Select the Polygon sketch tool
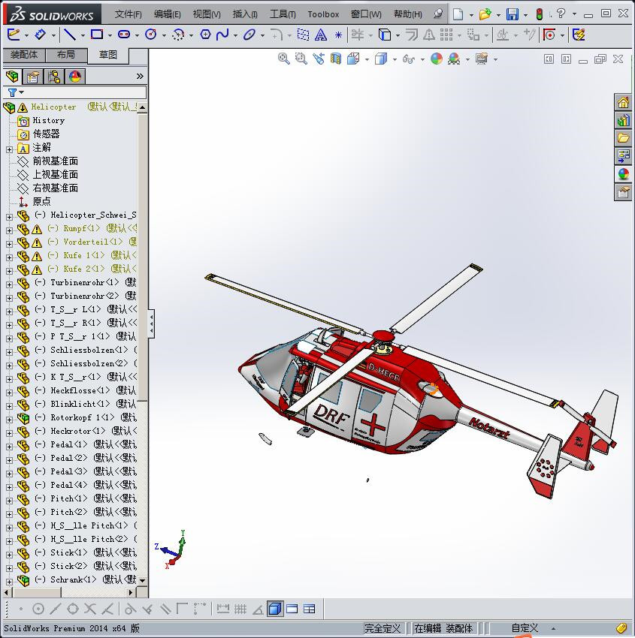This screenshot has width=635, height=638. 205,35
